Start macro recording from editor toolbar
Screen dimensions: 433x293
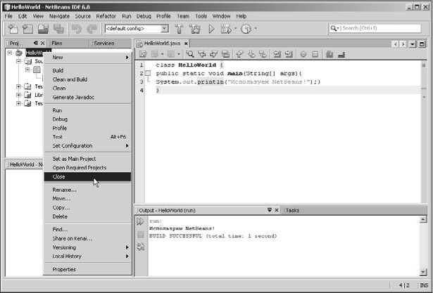(303, 54)
